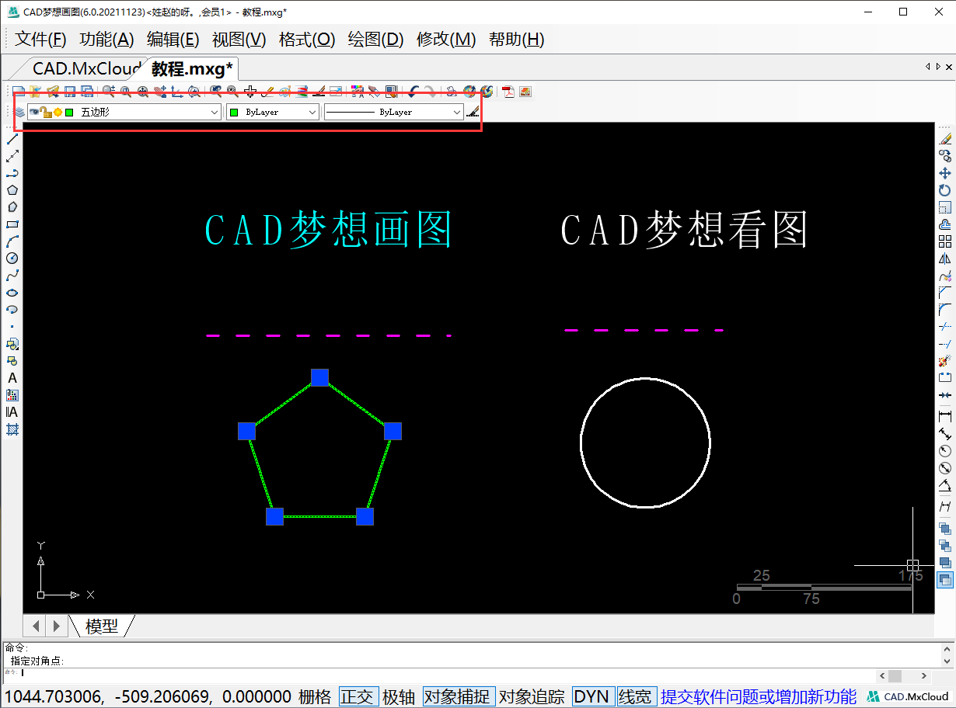Click the green ByLayer color swatch
The height and width of the screenshot is (708, 956).
(233, 113)
